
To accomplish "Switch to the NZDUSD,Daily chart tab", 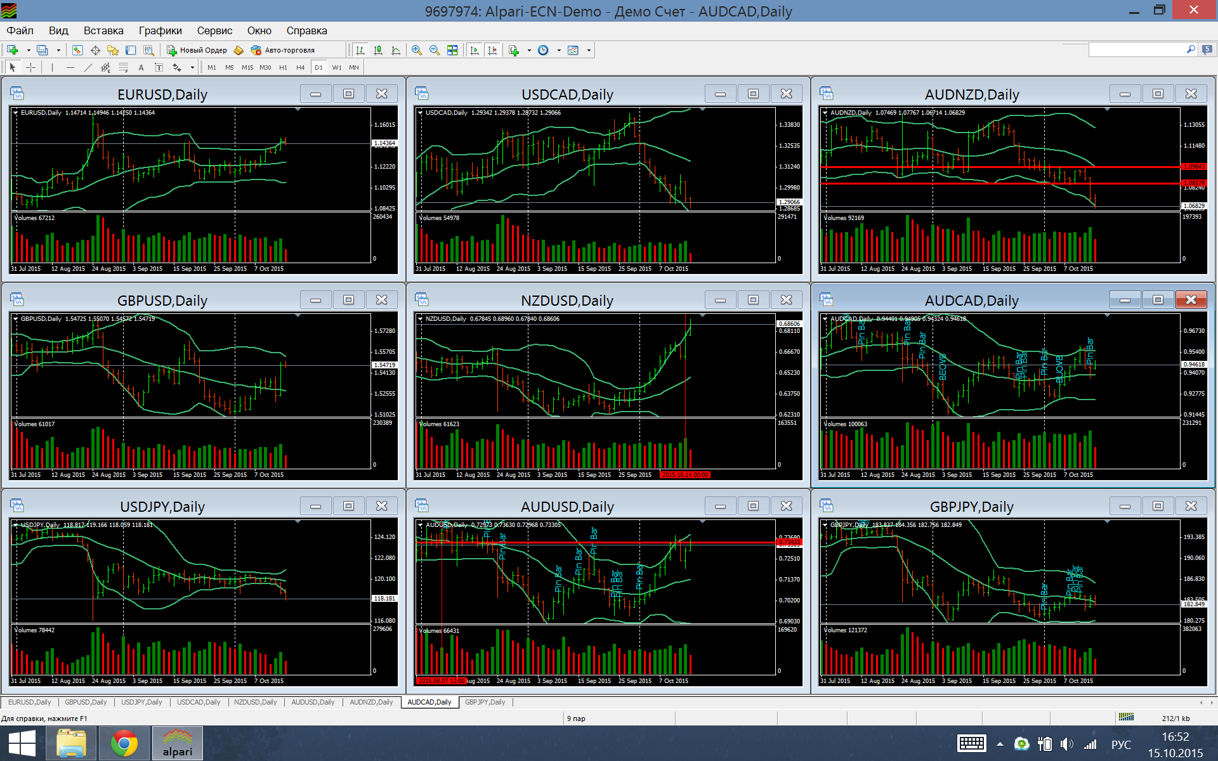I will [x=255, y=702].
